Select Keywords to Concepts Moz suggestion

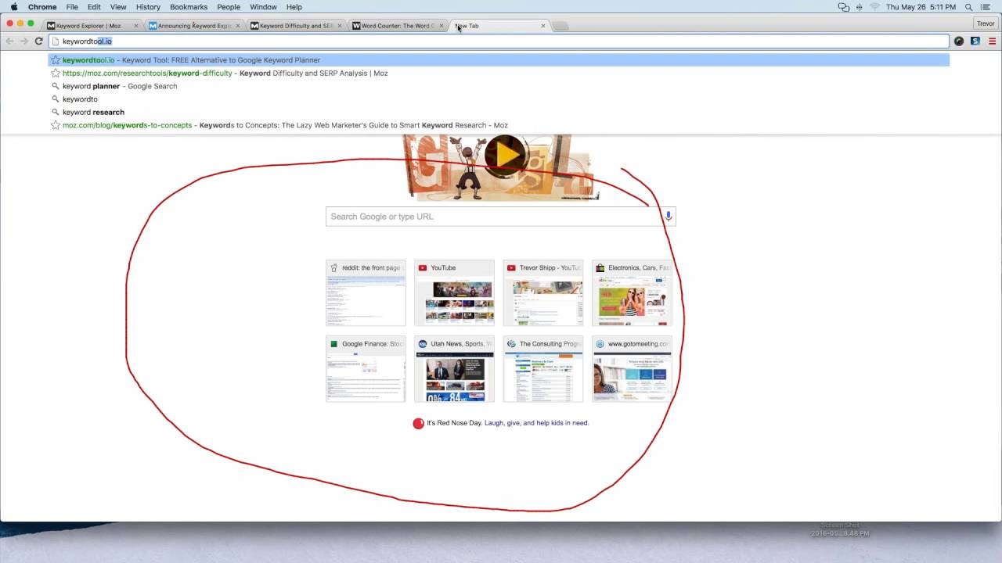[499, 125]
